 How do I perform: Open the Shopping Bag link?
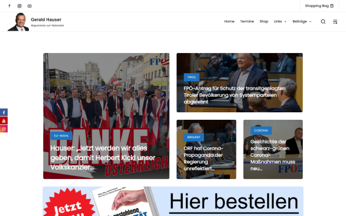(319, 6)
